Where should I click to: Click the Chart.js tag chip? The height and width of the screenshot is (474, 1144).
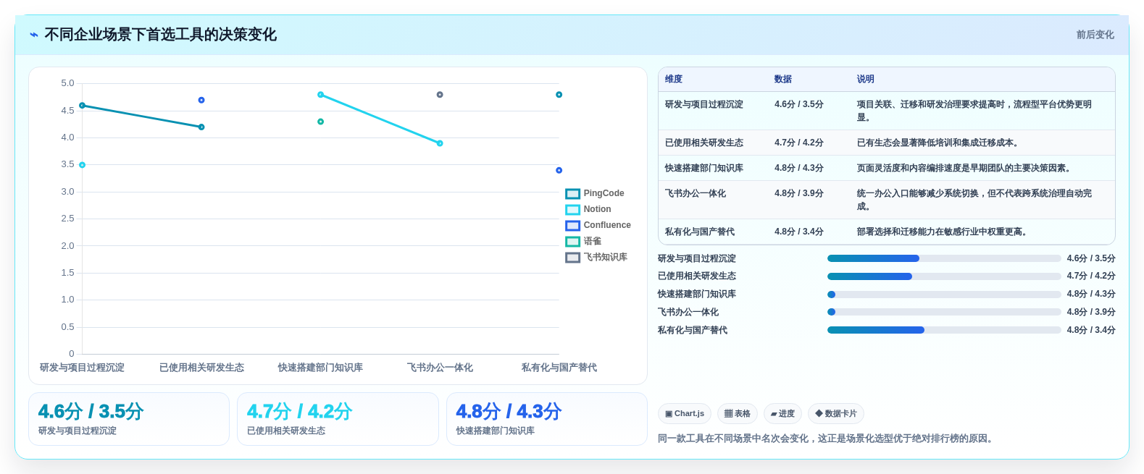tap(685, 414)
